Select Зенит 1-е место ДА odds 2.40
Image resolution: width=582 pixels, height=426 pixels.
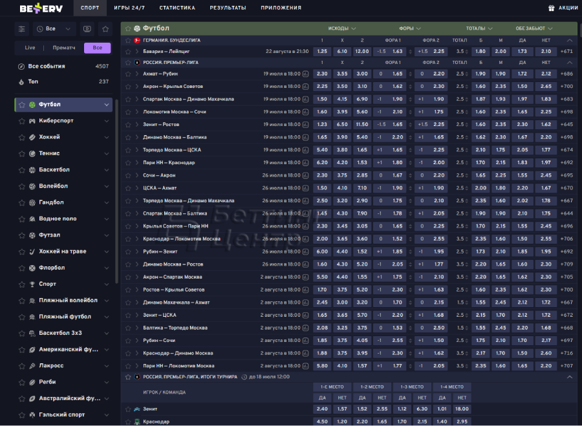322,409
